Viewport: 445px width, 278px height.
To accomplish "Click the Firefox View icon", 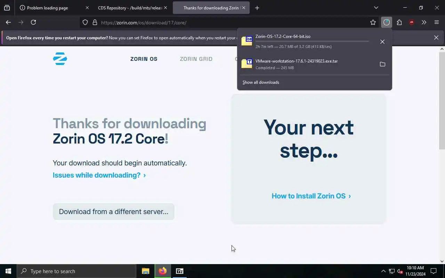I will tap(7, 8).
